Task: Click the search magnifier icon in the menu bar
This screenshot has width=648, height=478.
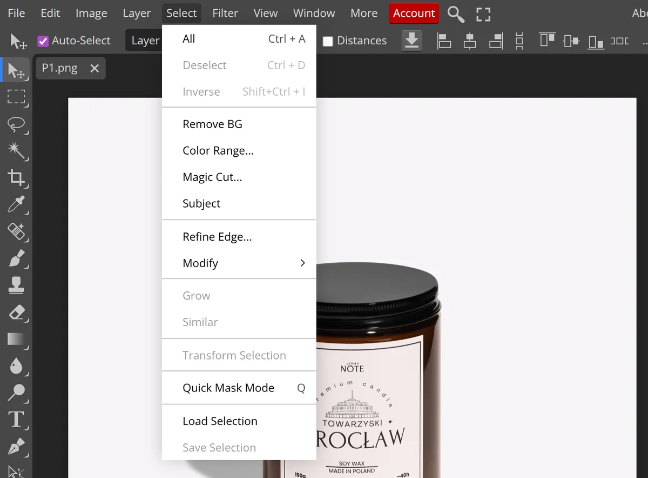Action: coord(456,14)
